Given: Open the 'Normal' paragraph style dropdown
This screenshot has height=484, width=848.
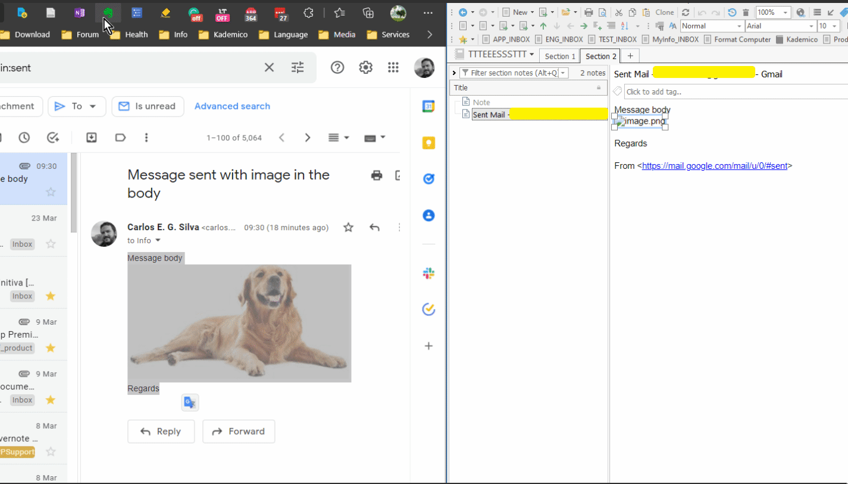Looking at the screenshot, I should [712, 26].
